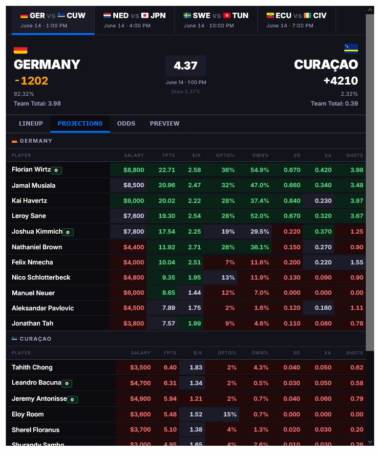The image size is (380, 457).
Task: Select player Nathaniel Brown
Action: [37, 247]
